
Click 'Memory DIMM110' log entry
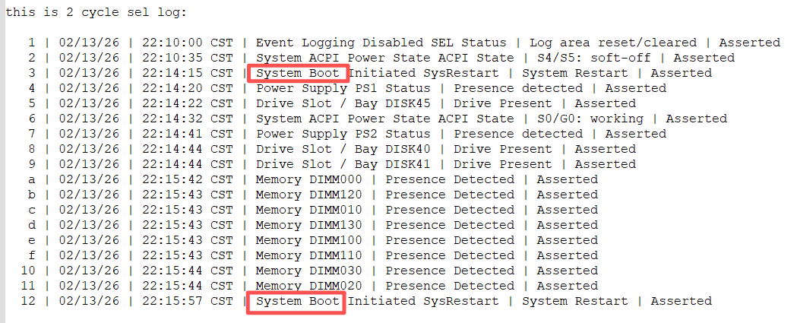click(x=308, y=255)
